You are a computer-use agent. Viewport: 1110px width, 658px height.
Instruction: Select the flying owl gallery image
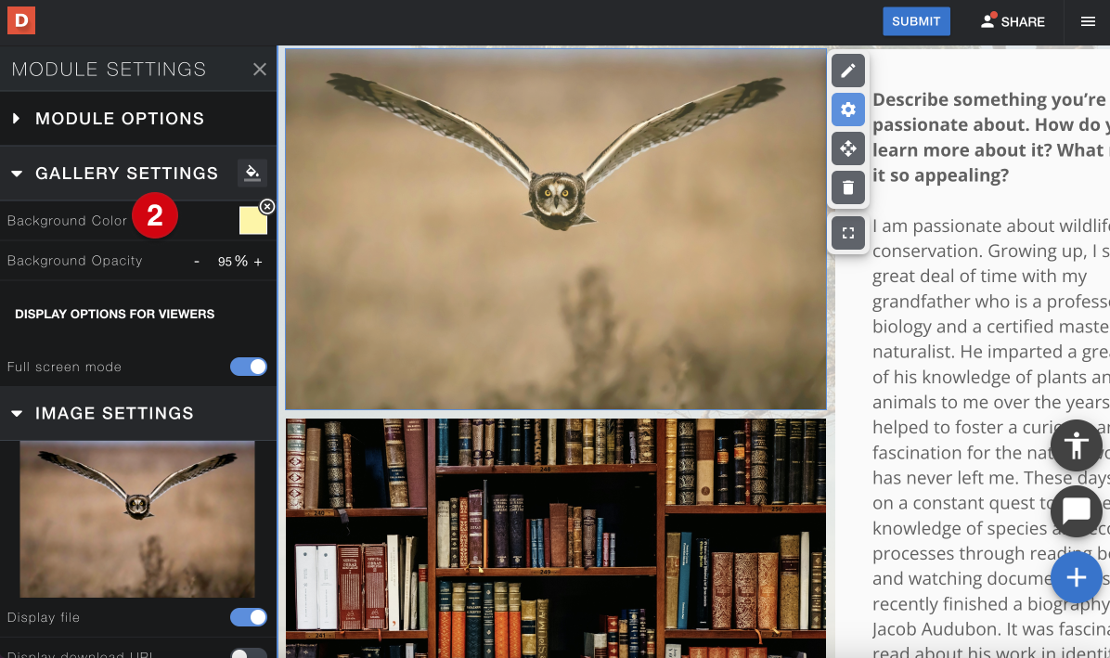[x=556, y=228]
